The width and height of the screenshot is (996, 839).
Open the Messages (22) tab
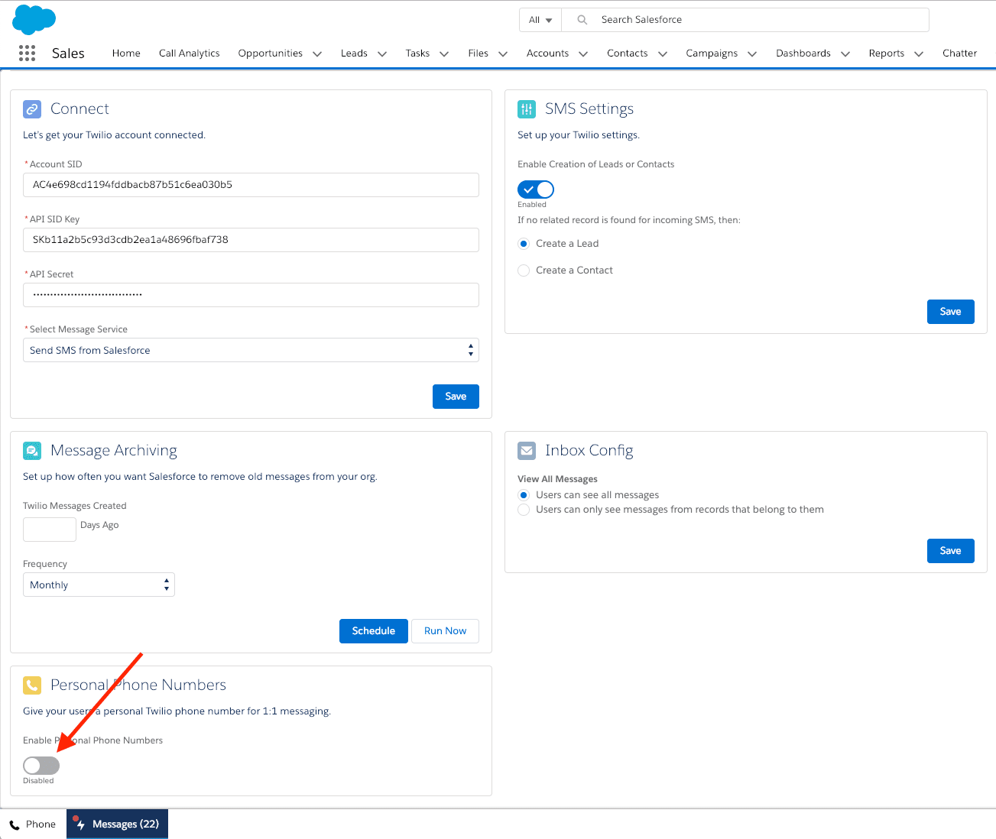[117, 824]
